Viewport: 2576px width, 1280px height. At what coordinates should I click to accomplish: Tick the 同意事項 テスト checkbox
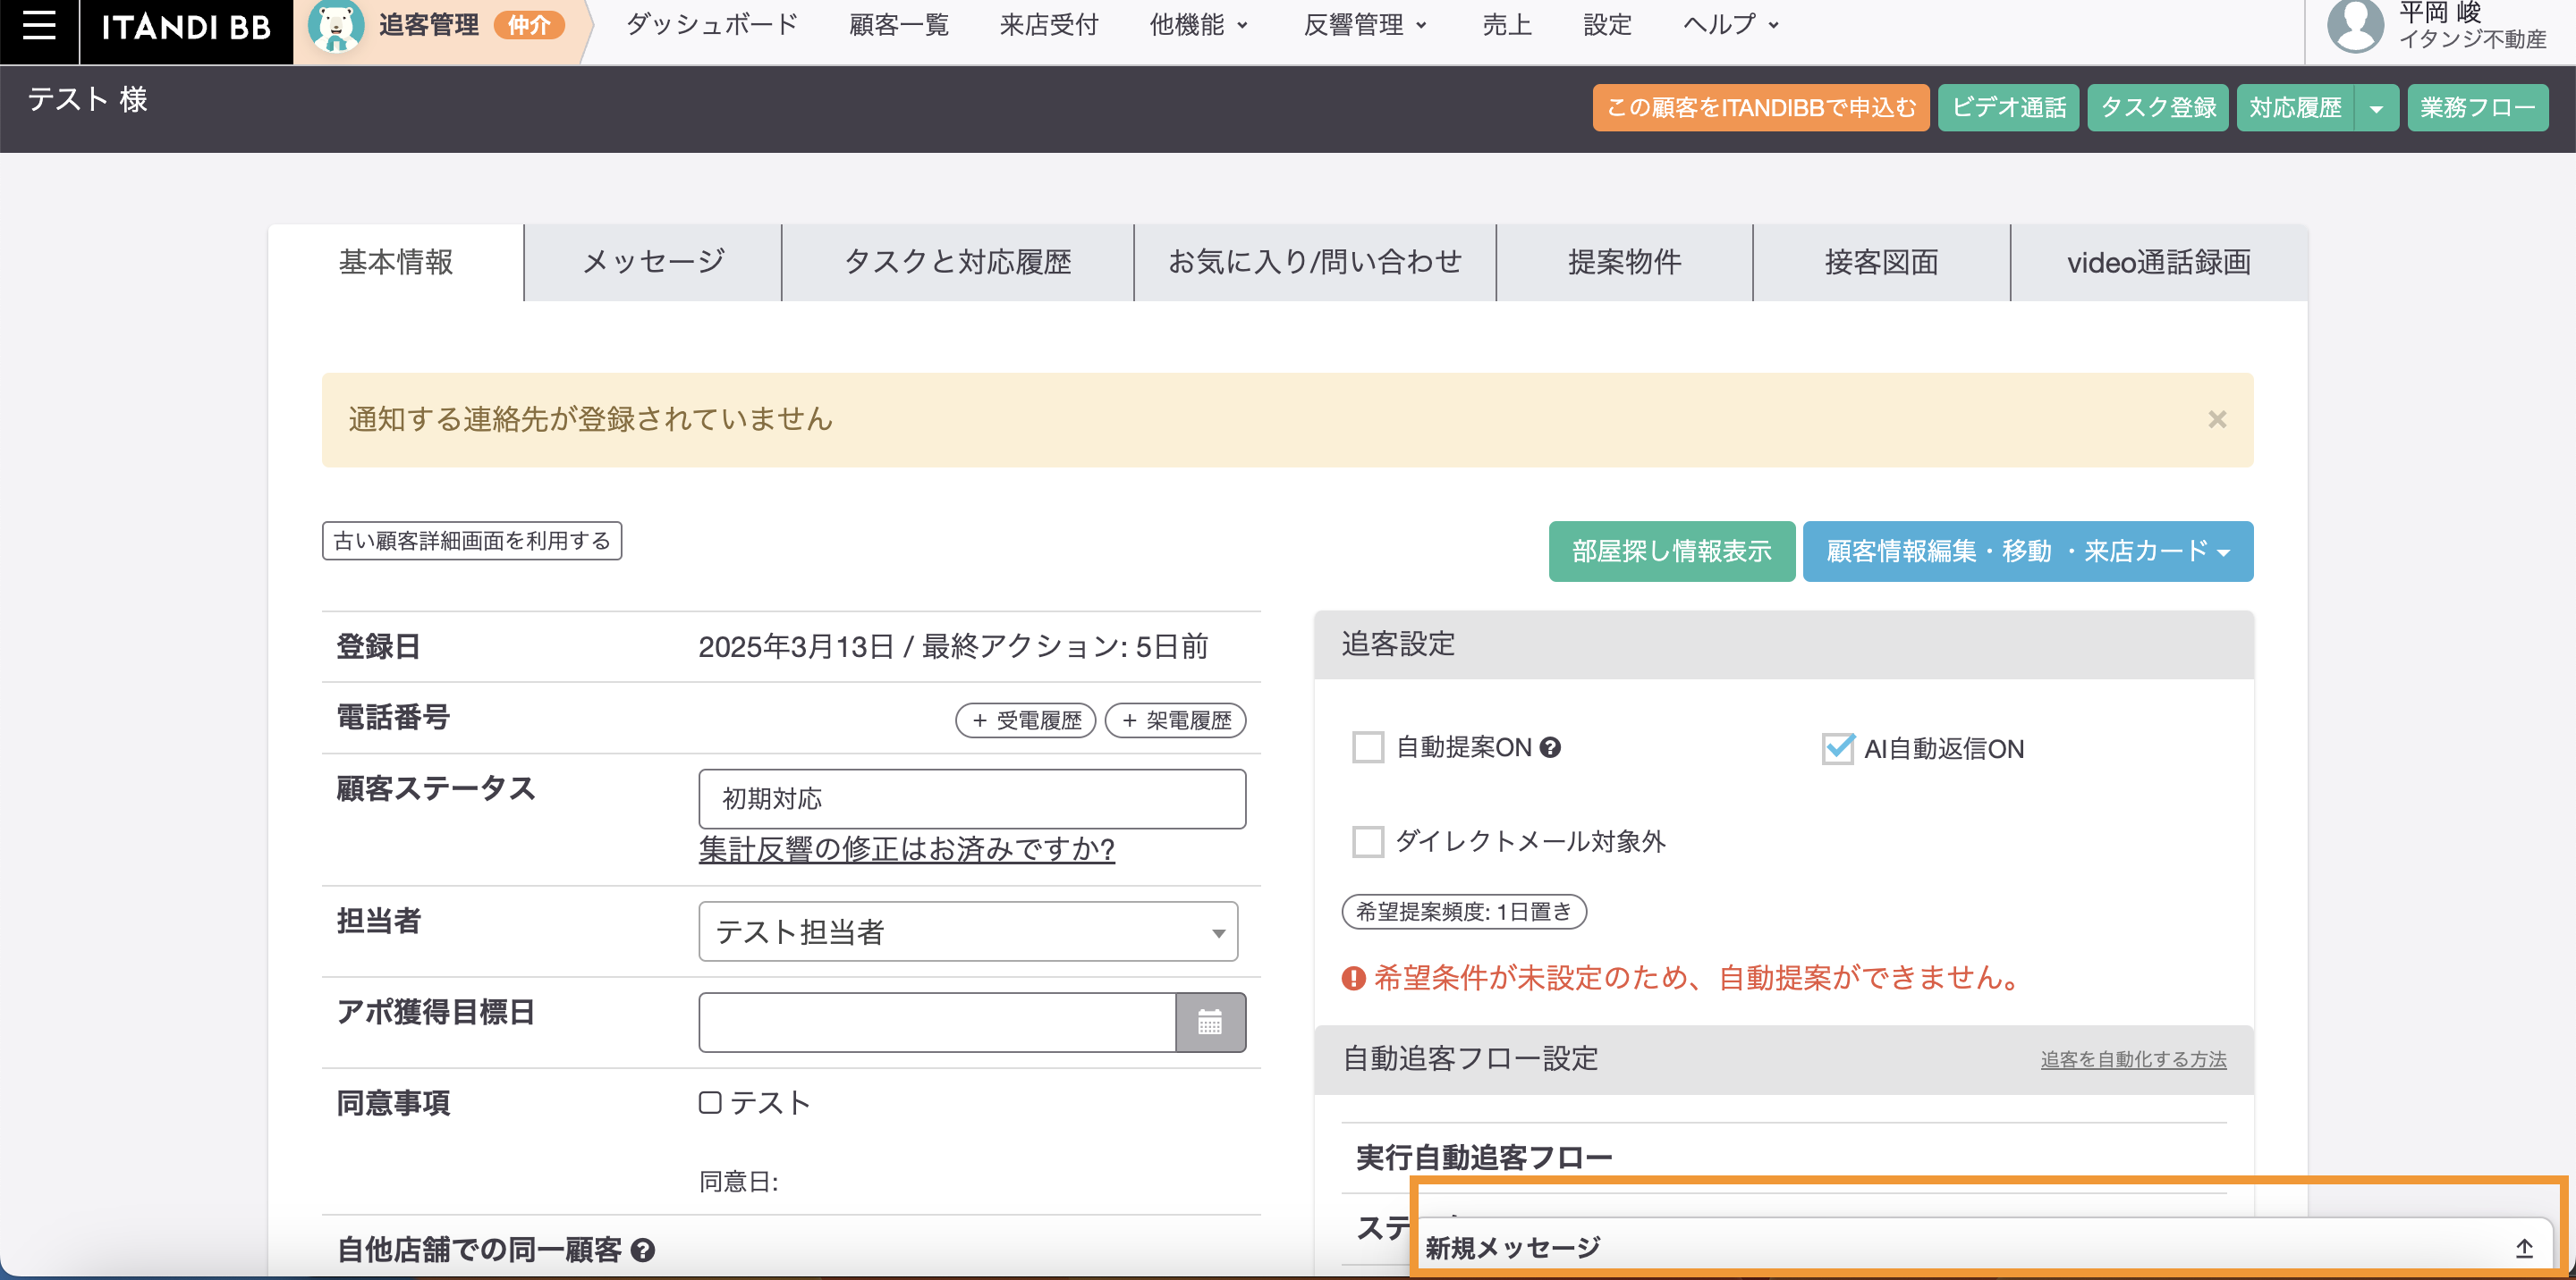[x=710, y=1102]
